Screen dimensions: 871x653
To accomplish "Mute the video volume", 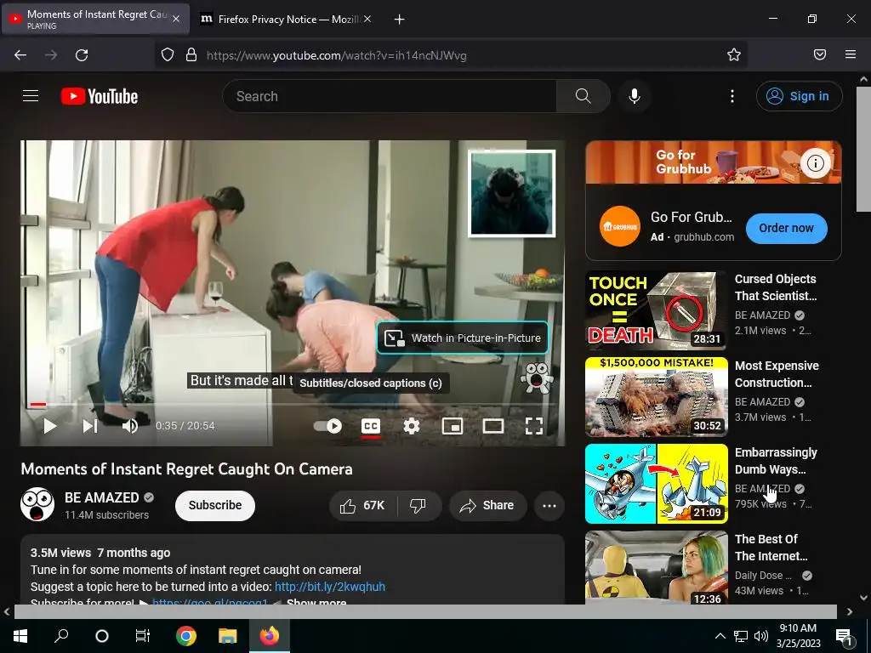I will pos(130,426).
